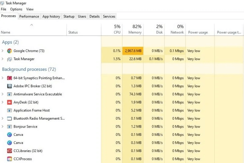Click the Adobe IPC Broker icon
The width and height of the screenshot is (244, 163).
(9, 86)
